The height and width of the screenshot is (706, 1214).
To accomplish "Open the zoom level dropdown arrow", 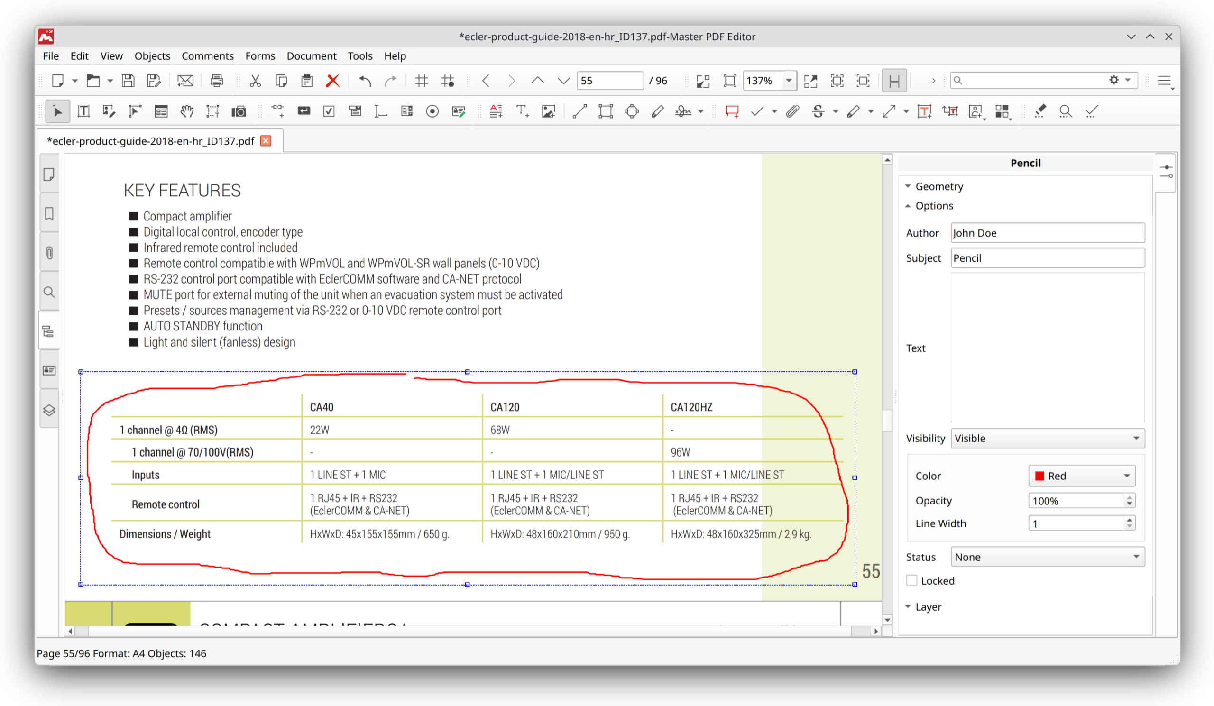I will click(x=789, y=81).
